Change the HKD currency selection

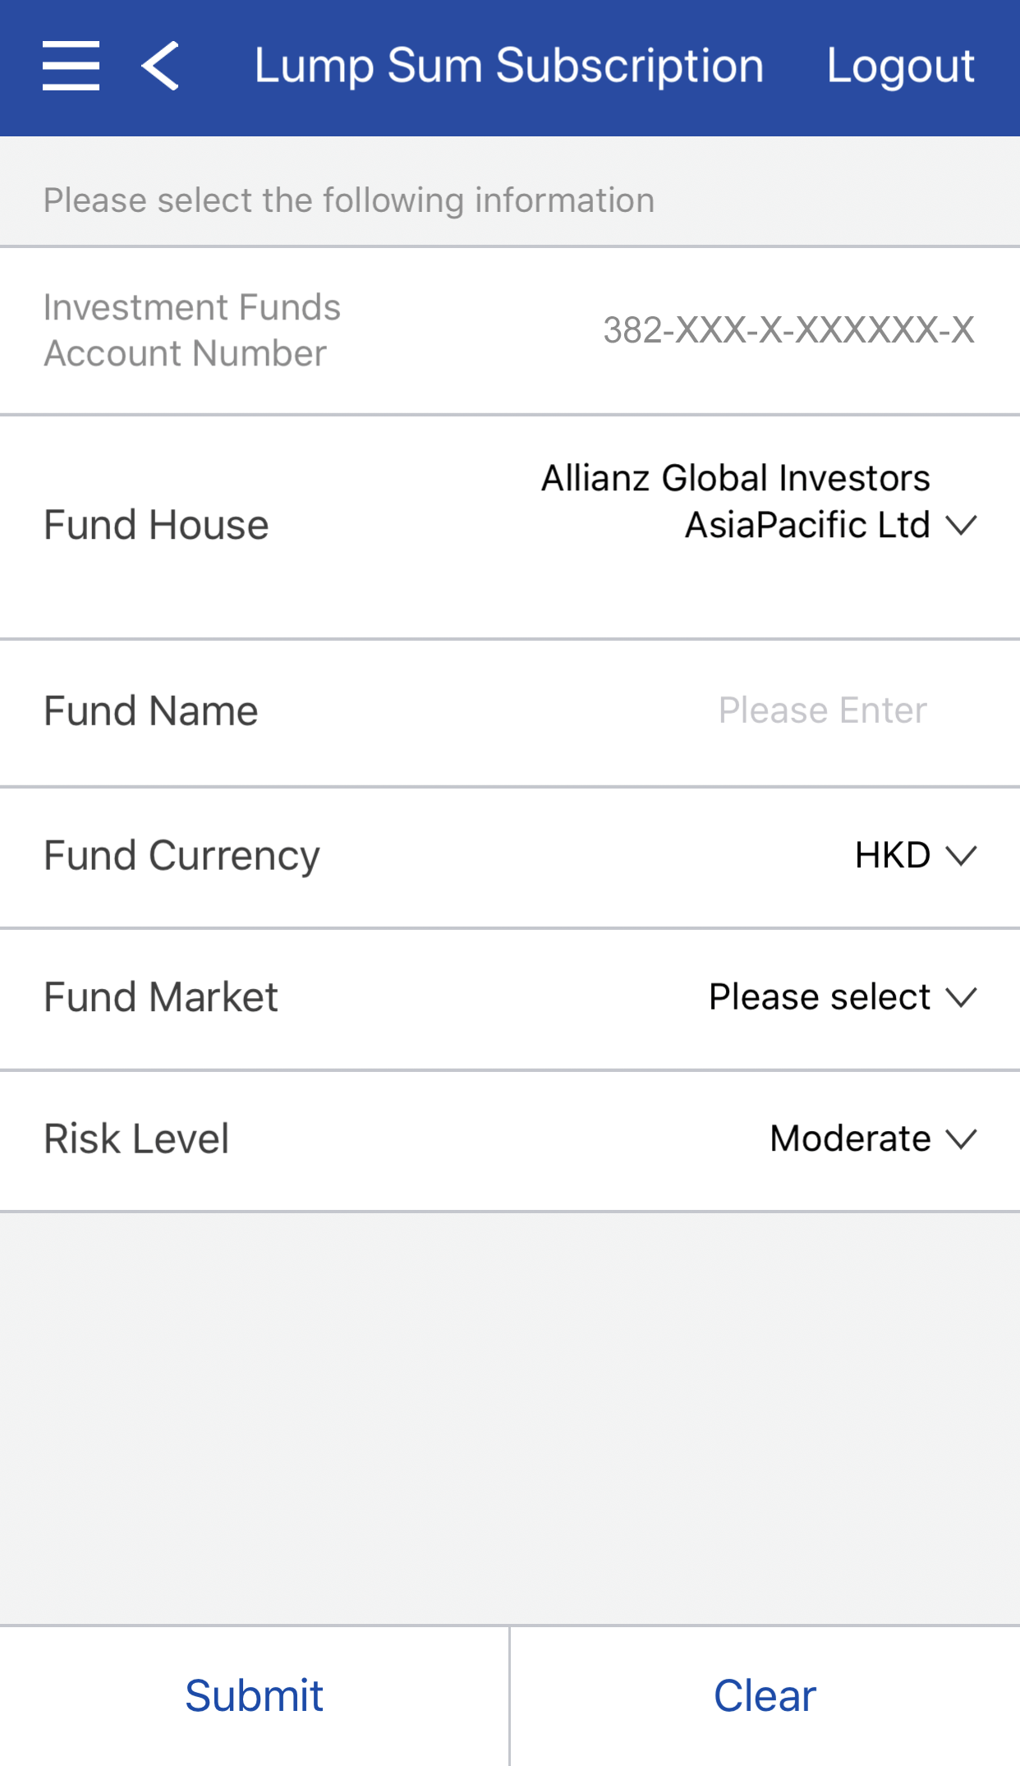892,856
